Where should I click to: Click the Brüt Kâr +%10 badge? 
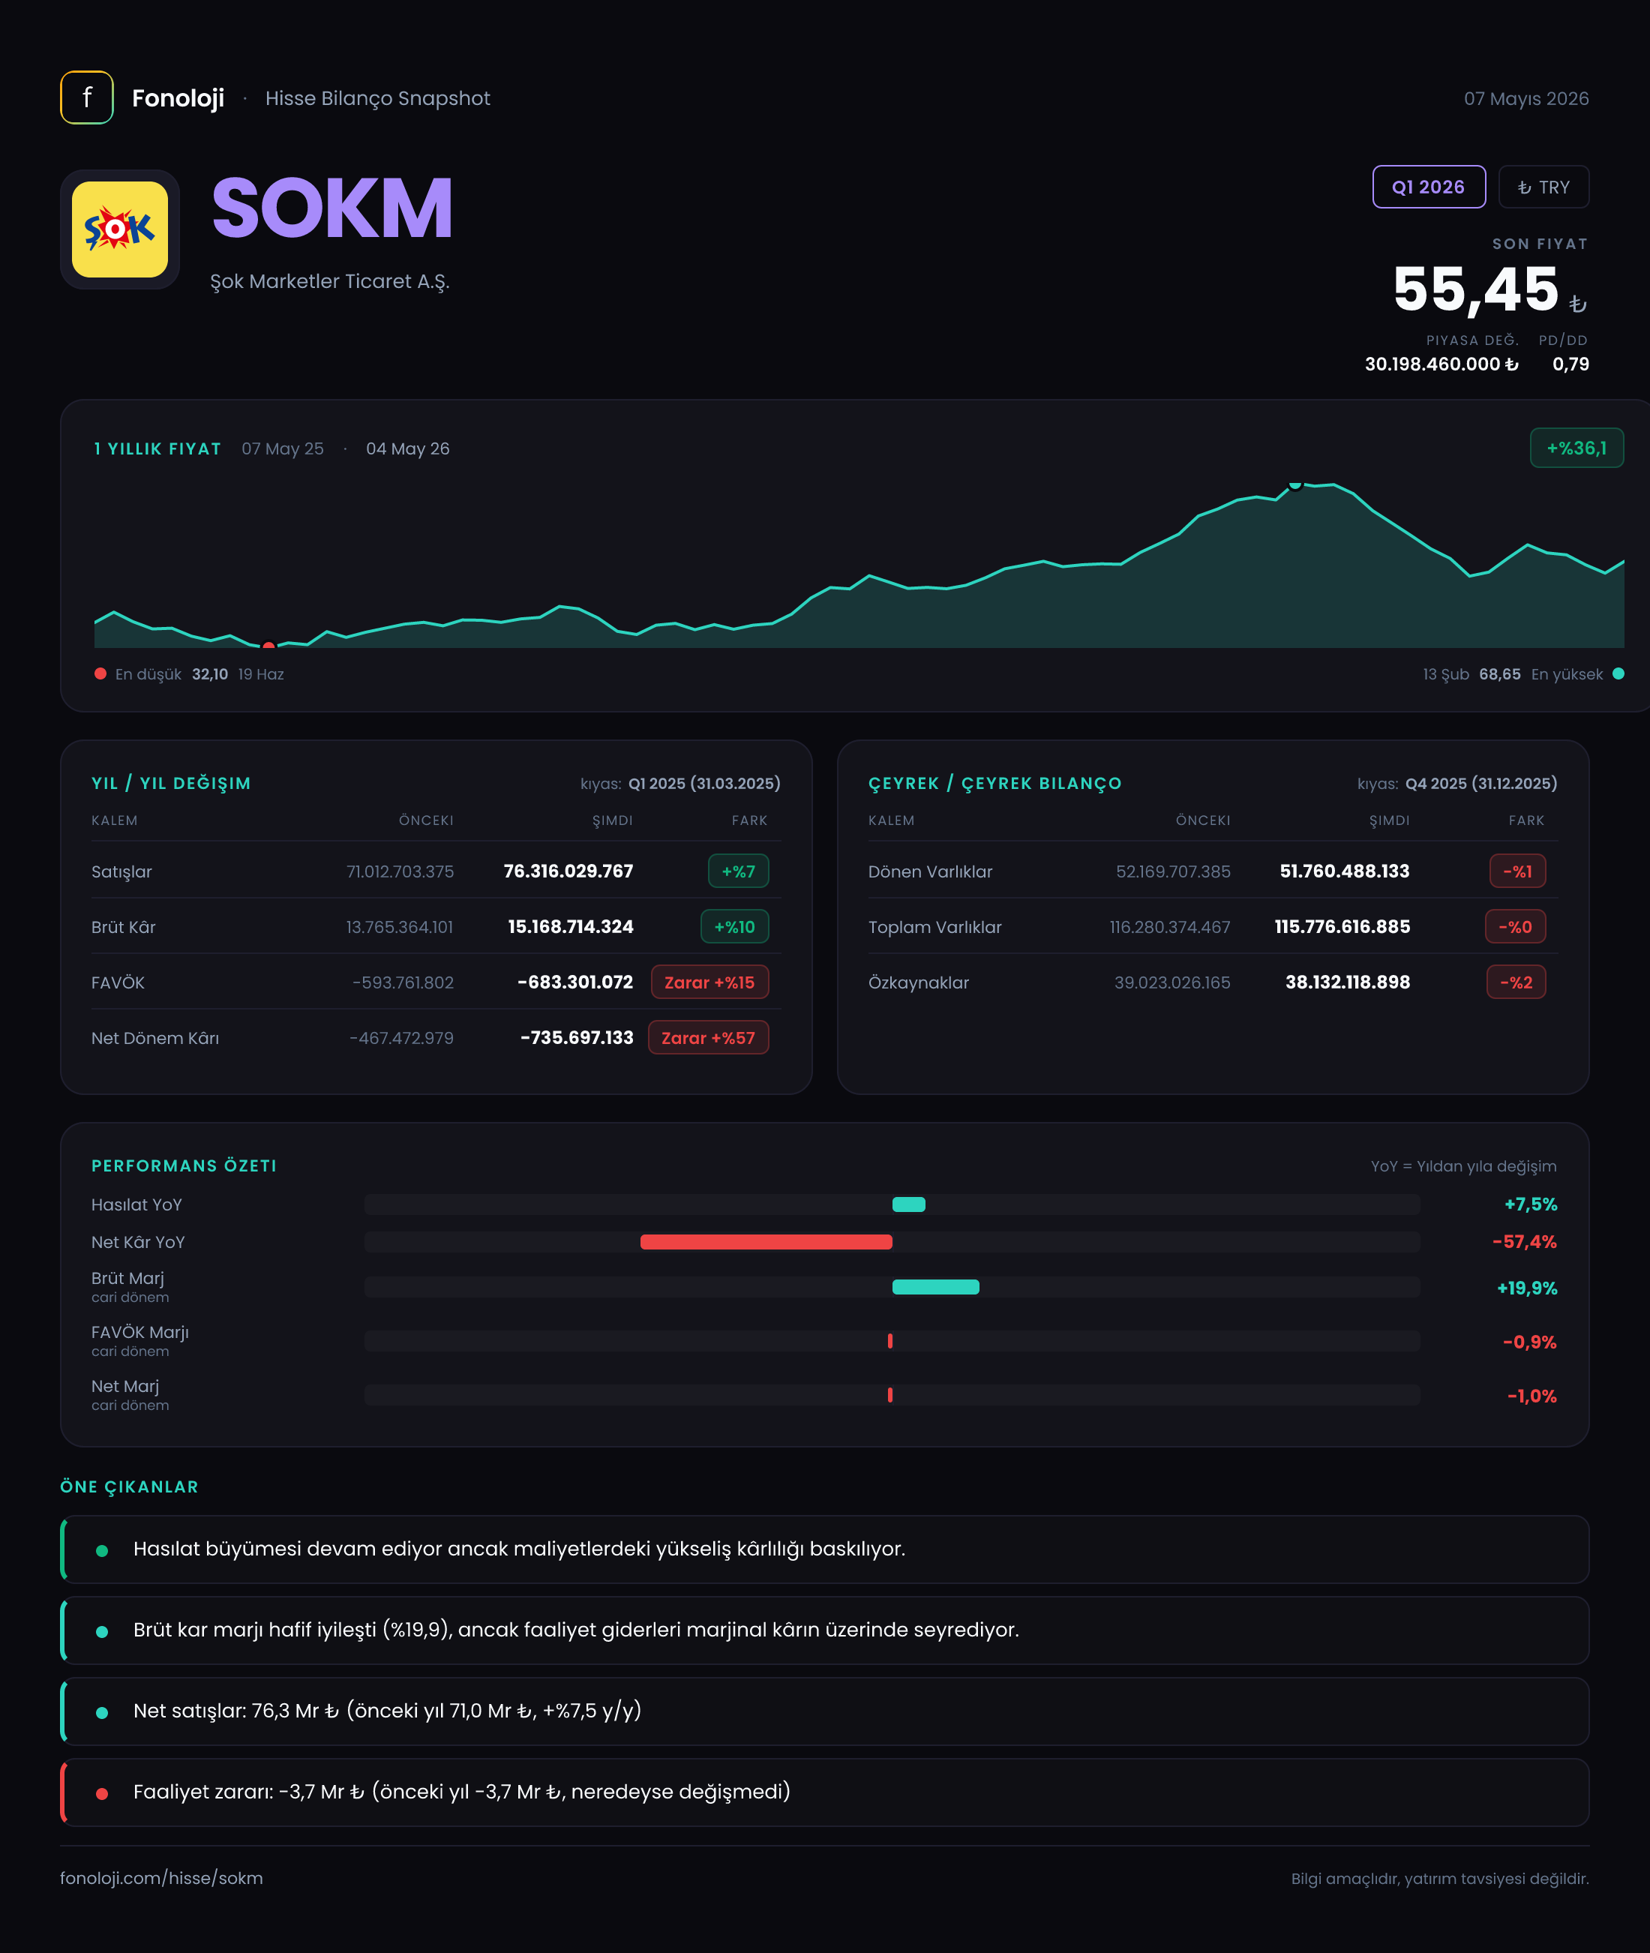[x=734, y=926]
